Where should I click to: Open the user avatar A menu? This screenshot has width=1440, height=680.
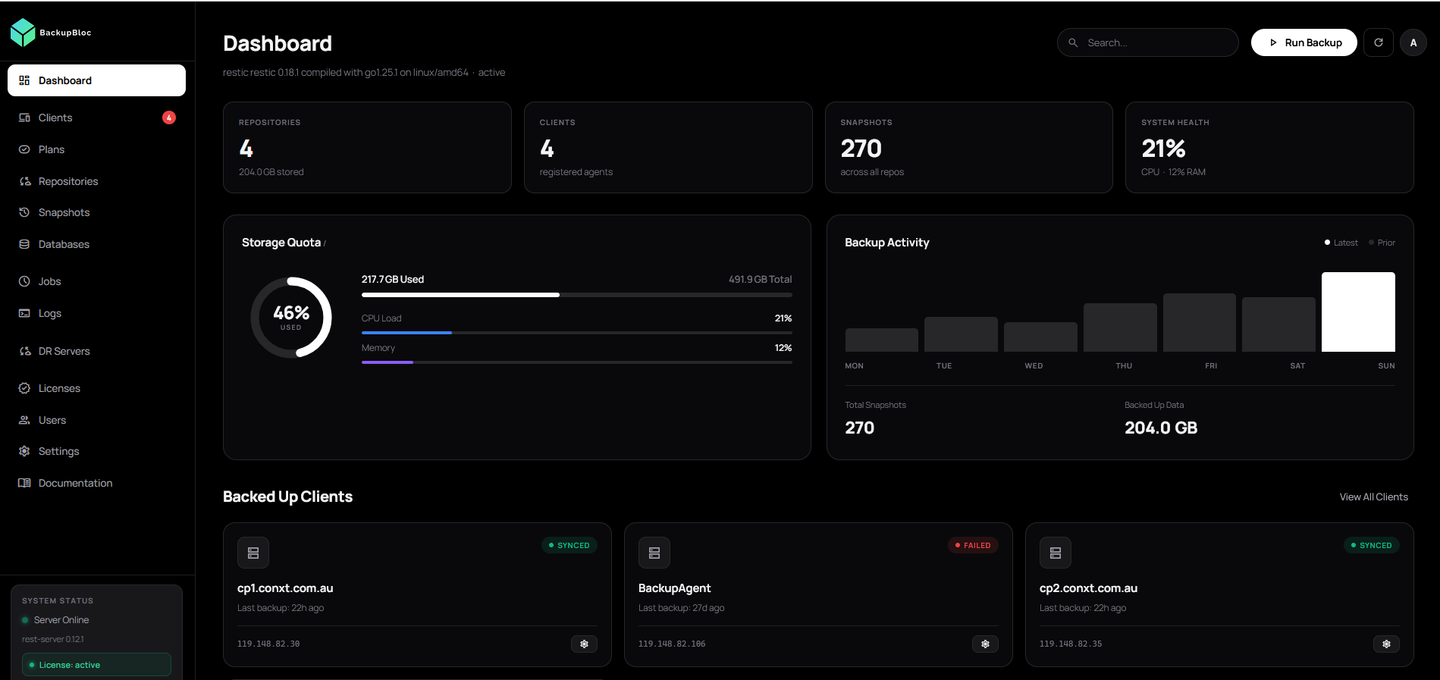coord(1413,42)
